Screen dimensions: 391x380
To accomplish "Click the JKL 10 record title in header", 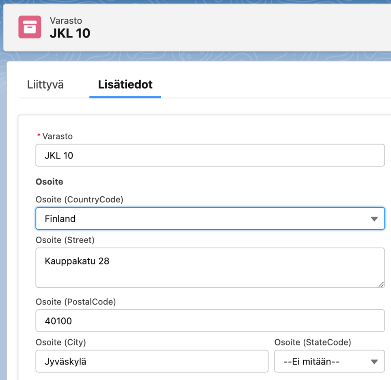I will [70, 33].
